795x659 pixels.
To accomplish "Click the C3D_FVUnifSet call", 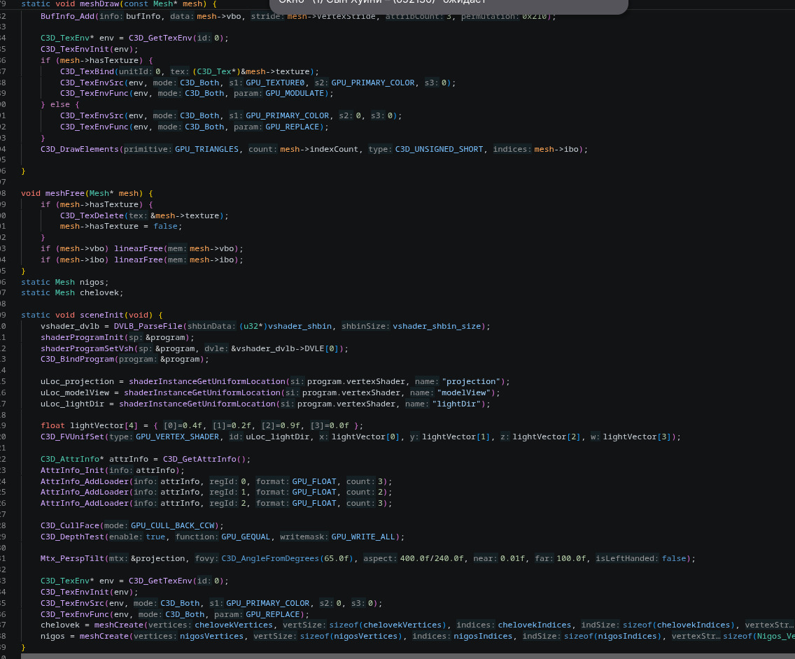I will (x=73, y=437).
